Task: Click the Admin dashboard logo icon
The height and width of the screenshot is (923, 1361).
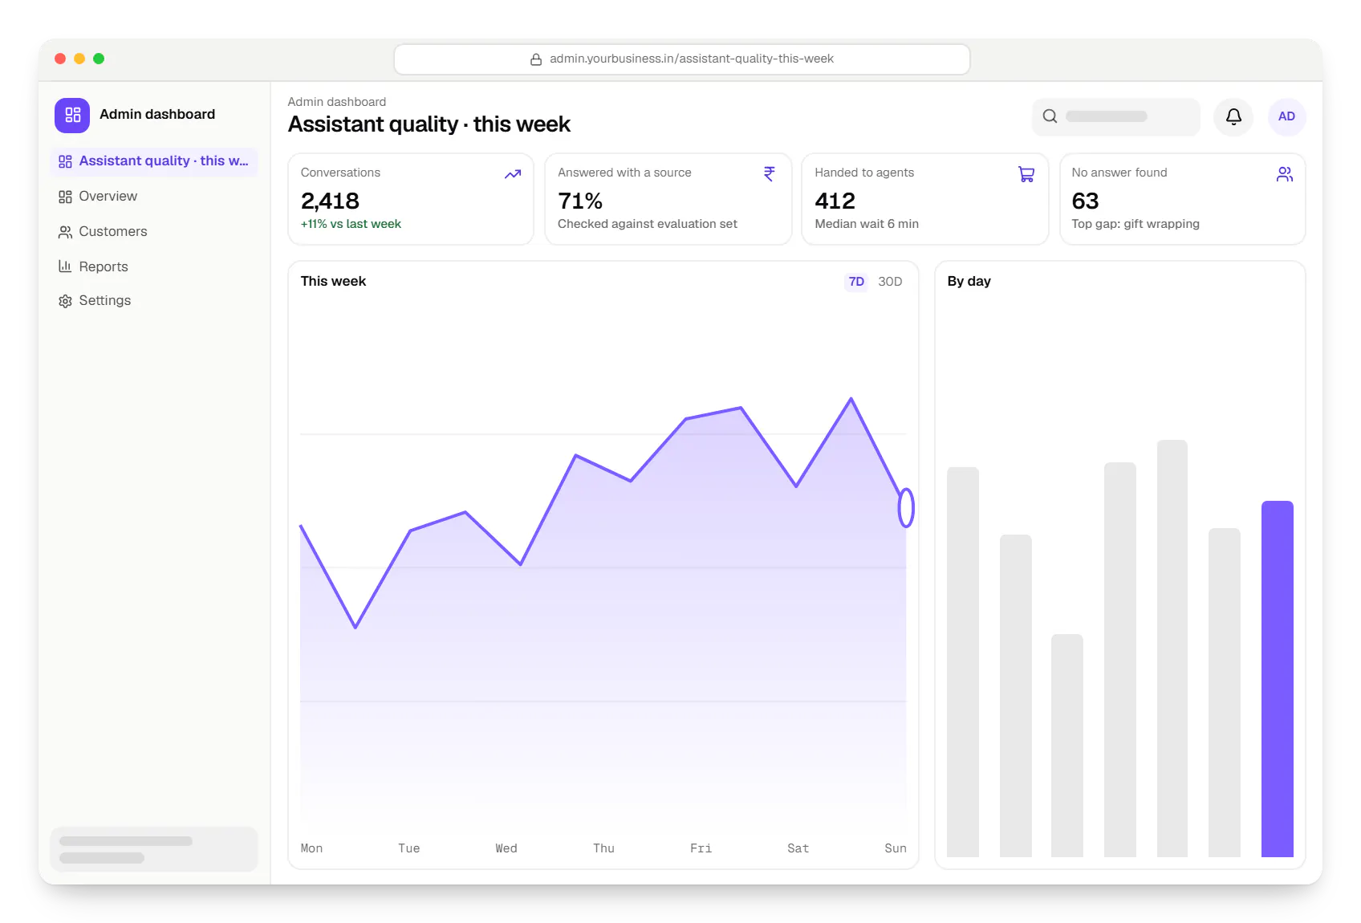Action: click(x=72, y=115)
